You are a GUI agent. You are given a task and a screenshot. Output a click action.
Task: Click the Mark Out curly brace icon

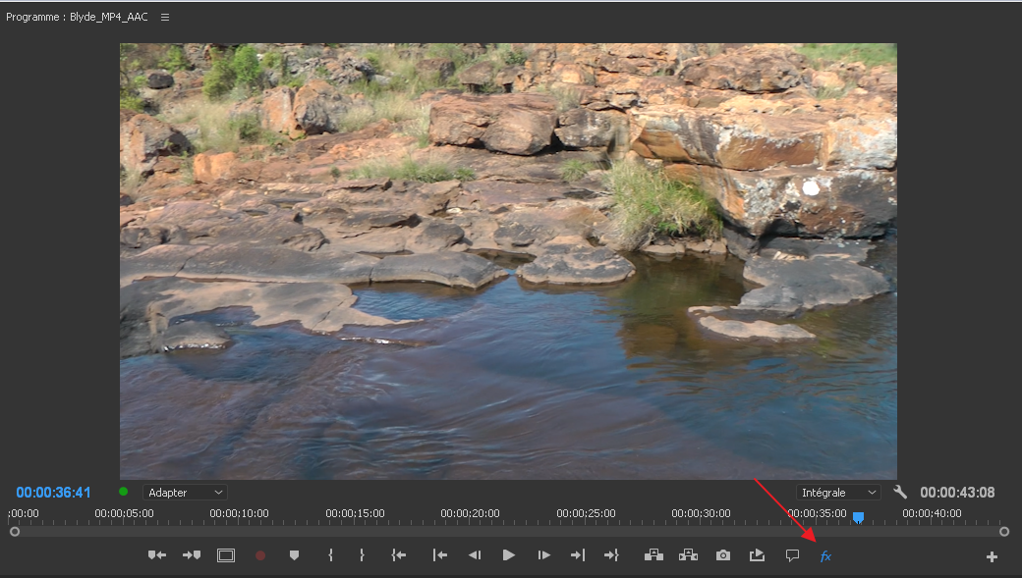pyautogui.click(x=362, y=555)
